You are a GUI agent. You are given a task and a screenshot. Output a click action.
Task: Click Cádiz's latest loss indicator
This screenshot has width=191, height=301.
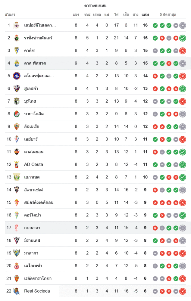[x=182, y=51]
